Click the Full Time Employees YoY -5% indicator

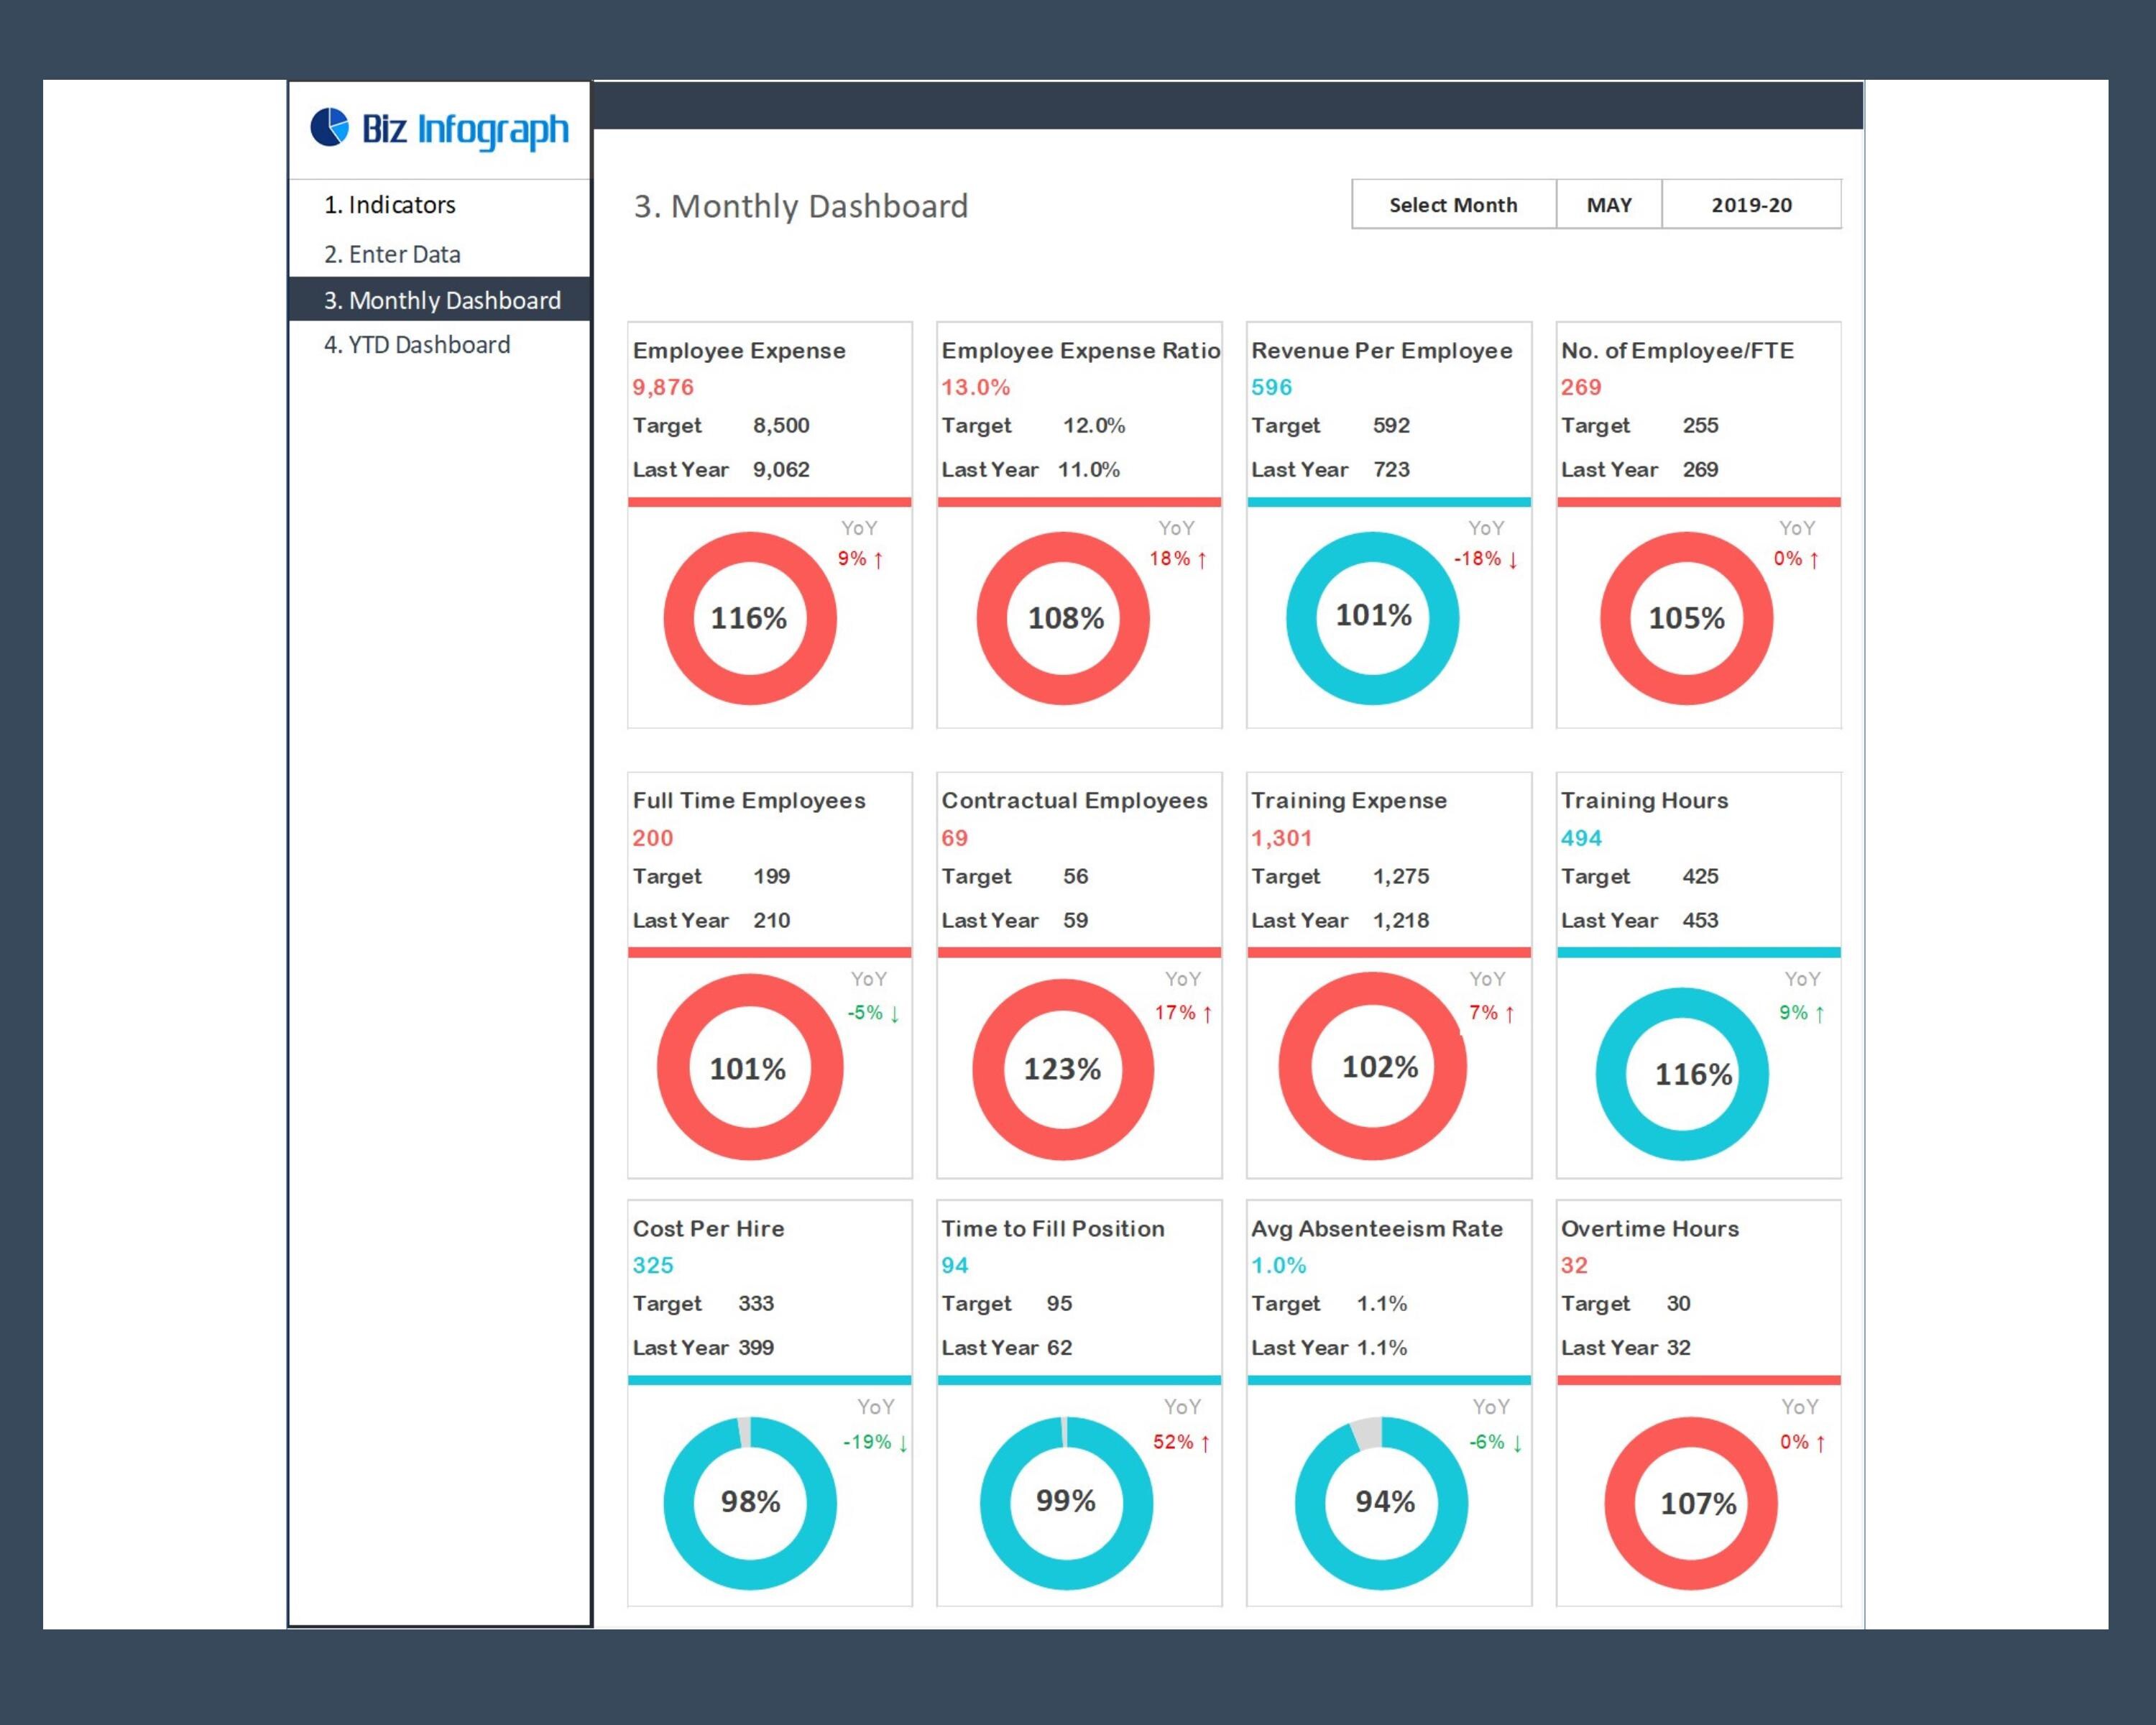point(874,1013)
